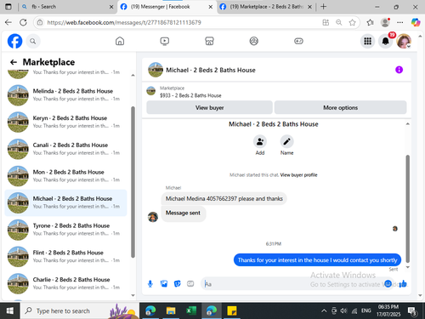425x319 pixels.
Task: Send a voice clip microphone icon
Action: [150, 283]
